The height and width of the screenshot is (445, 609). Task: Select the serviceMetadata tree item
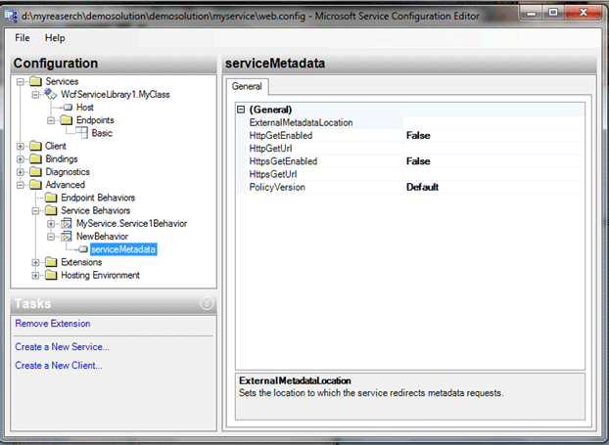(123, 249)
